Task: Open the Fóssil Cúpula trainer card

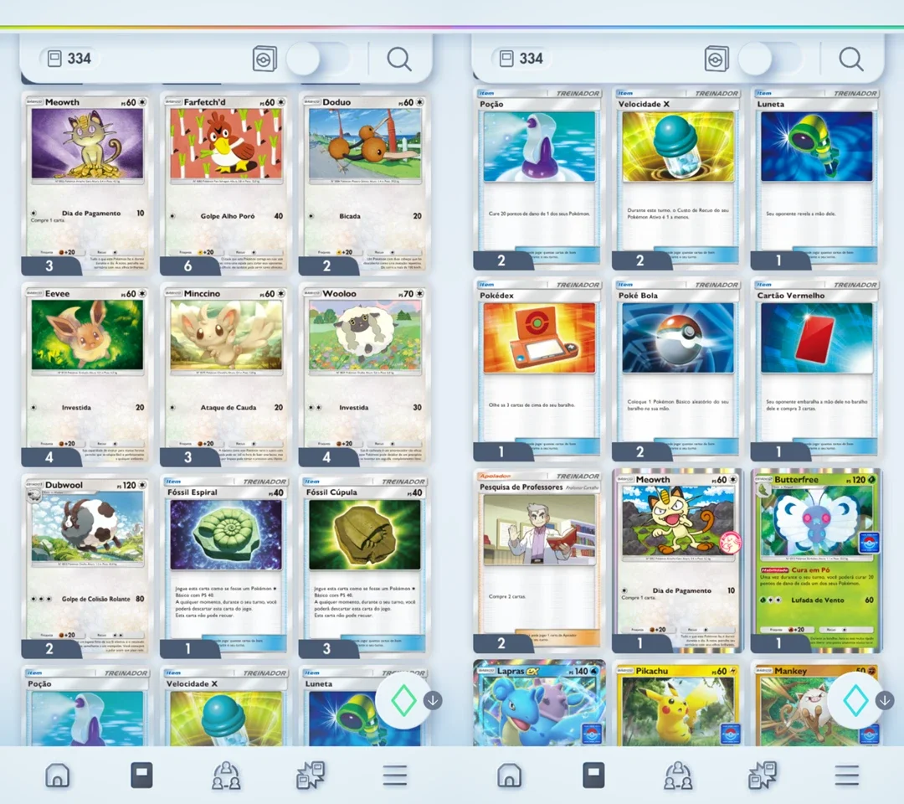Action: click(364, 566)
